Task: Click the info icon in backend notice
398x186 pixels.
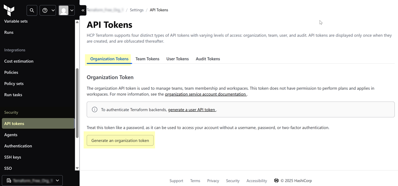Action: pos(95,109)
